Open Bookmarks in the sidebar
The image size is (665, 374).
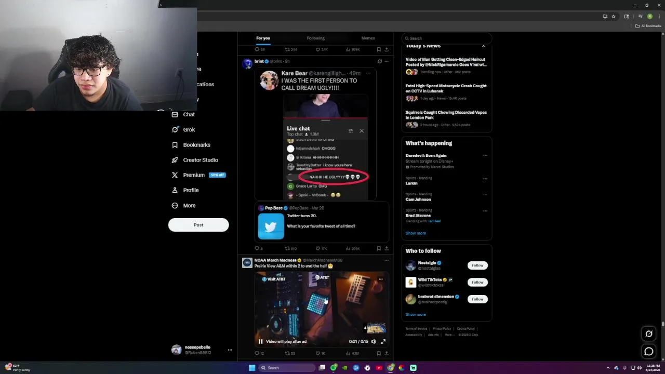[191, 145]
